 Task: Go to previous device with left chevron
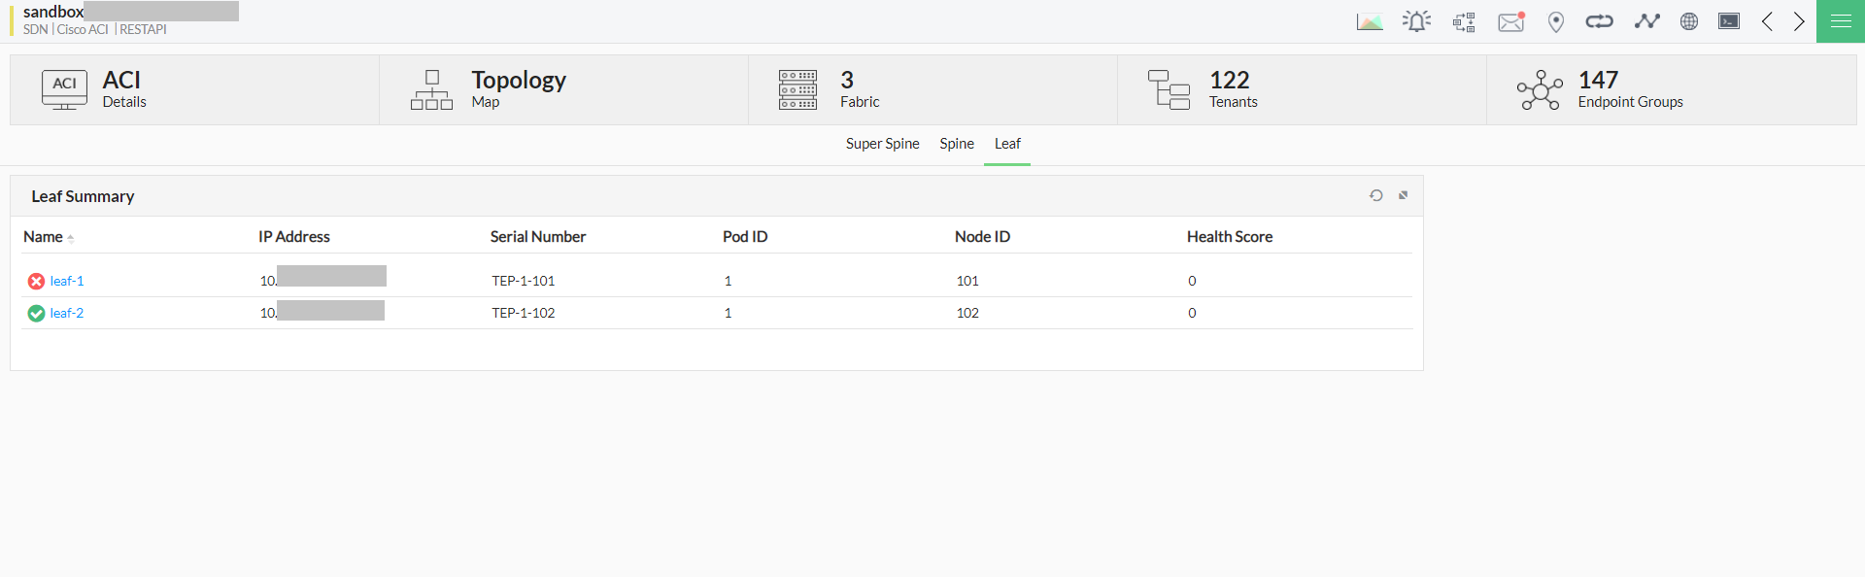[x=1767, y=21]
